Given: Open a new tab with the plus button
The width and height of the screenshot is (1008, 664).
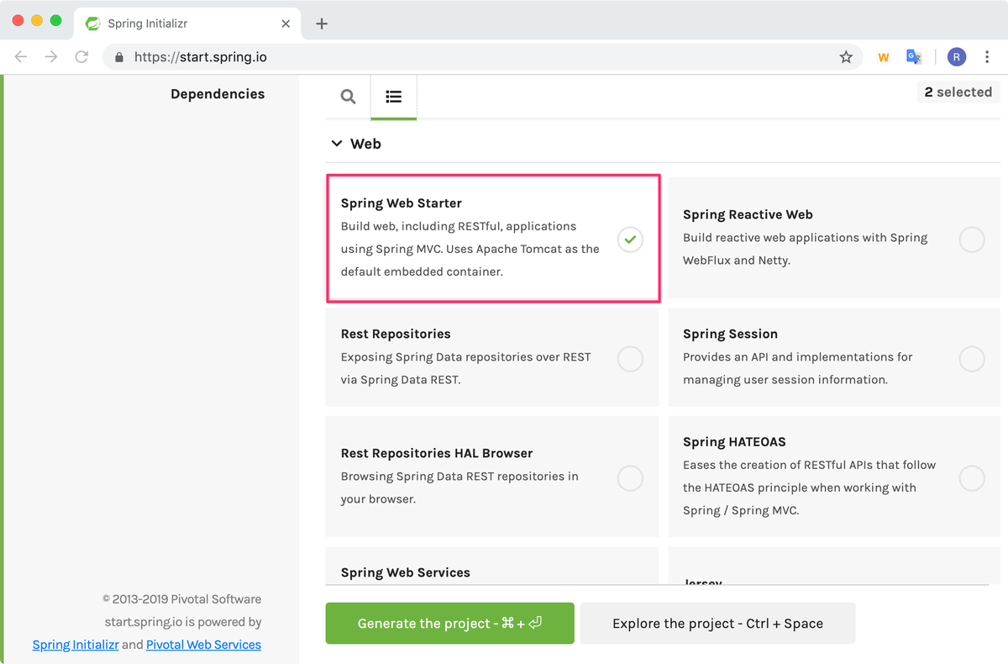Looking at the screenshot, I should point(321,24).
